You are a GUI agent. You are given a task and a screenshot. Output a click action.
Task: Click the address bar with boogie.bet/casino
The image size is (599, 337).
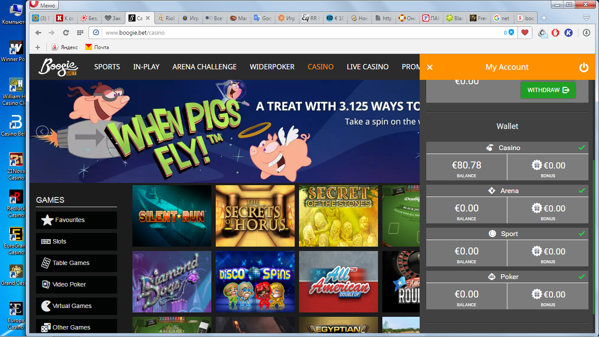click(303, 32)
